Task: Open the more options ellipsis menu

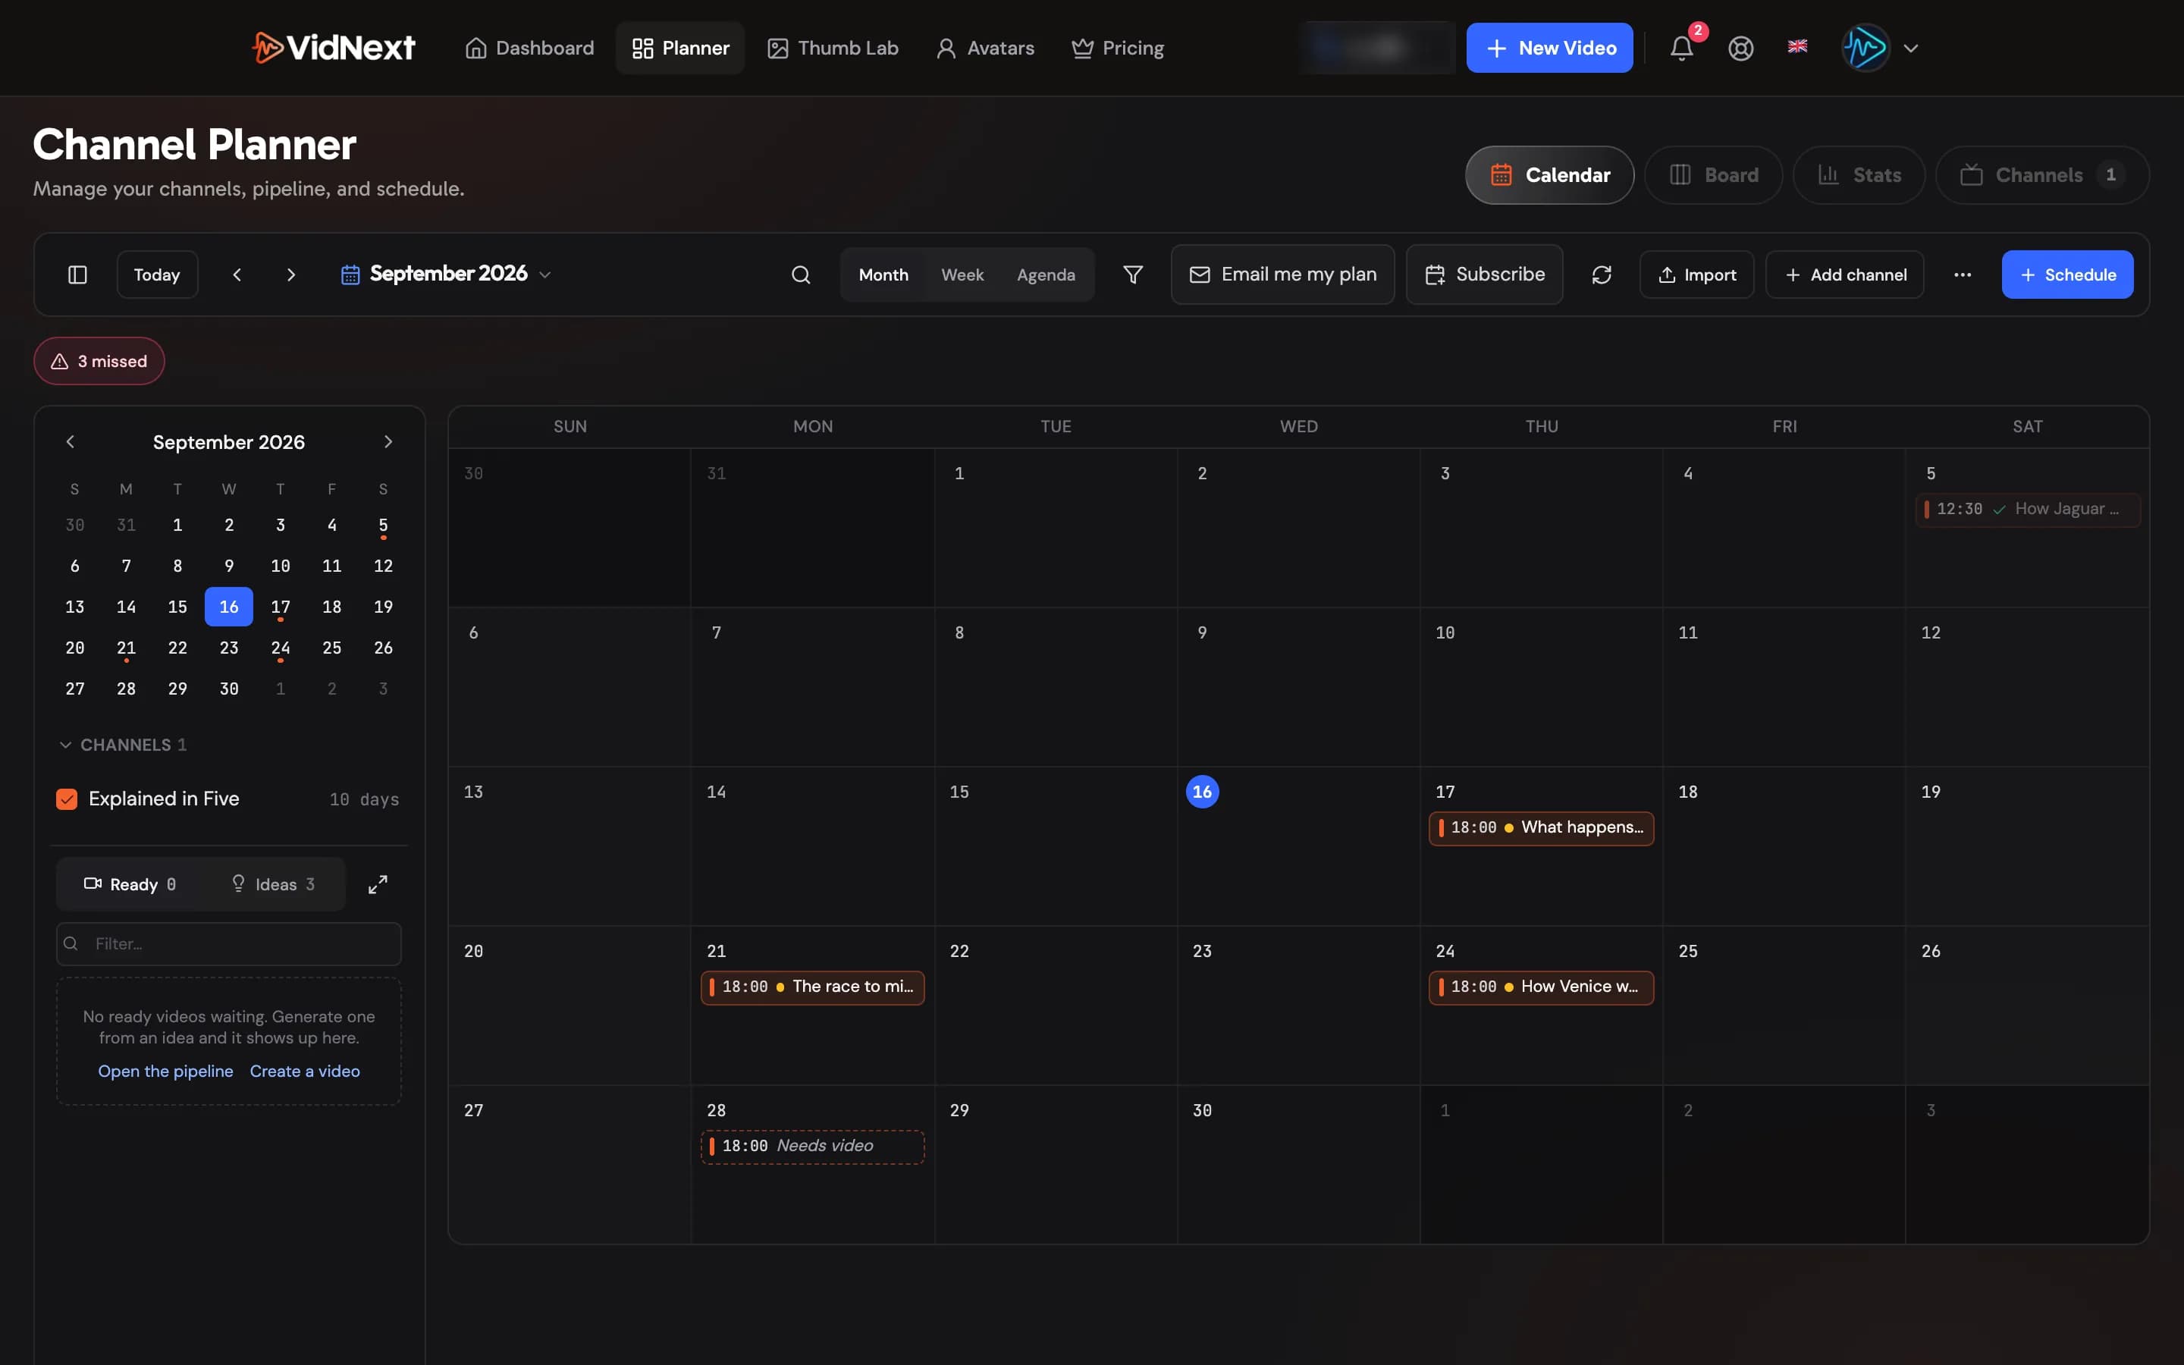Action: (x=1962, y=275)
